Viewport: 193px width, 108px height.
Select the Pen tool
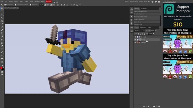[x=2, y=52]
